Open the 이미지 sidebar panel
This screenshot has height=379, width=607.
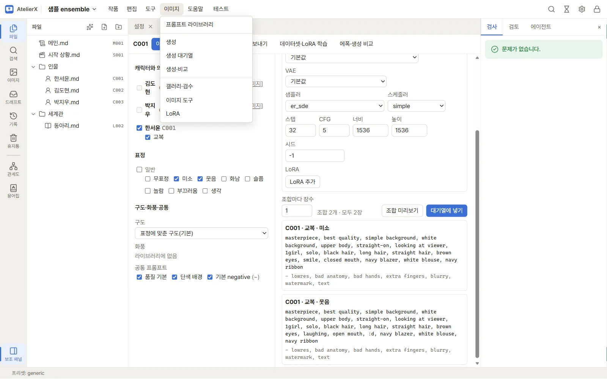pyautogui.click(x=13, y=75)
